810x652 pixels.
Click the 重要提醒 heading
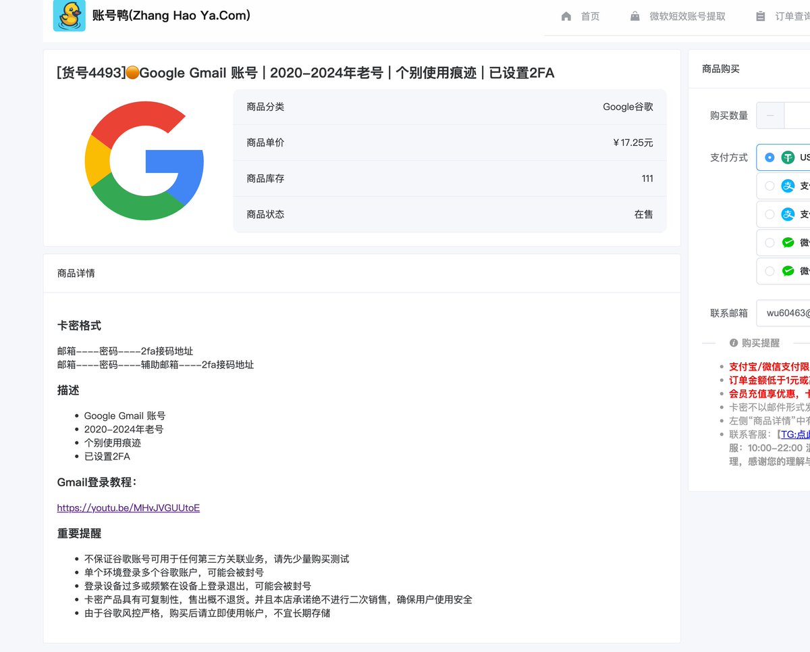79,533
